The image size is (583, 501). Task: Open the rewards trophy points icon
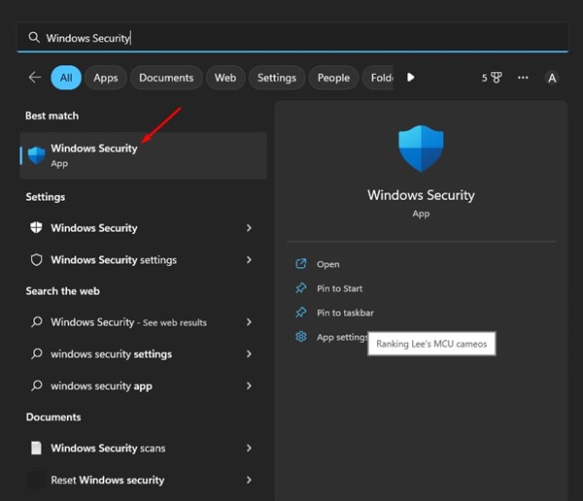[492, 78]
